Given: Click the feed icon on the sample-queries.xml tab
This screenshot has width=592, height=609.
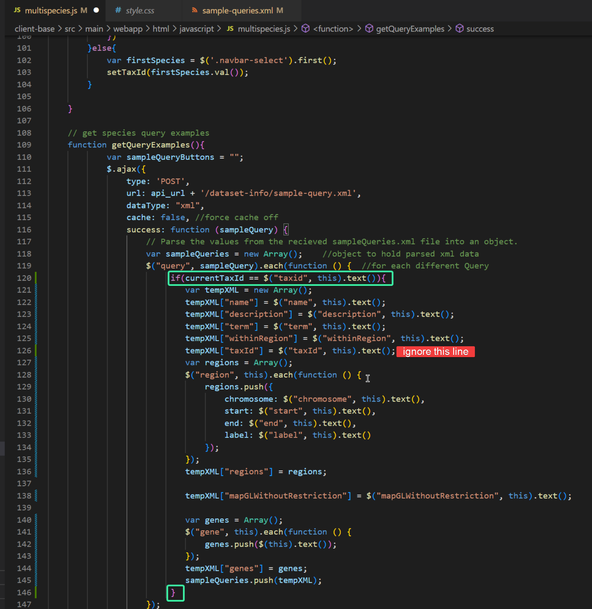Looking at the screenshot, I should 195,10.
